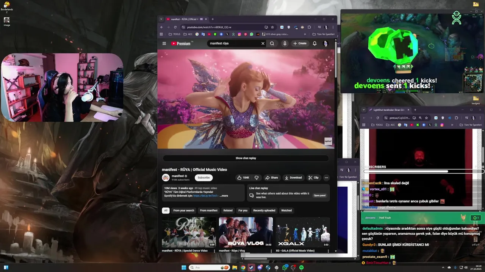Open the bit.ly Spotify link in description
The image size is (485, 272).
(x=206, y=196)
